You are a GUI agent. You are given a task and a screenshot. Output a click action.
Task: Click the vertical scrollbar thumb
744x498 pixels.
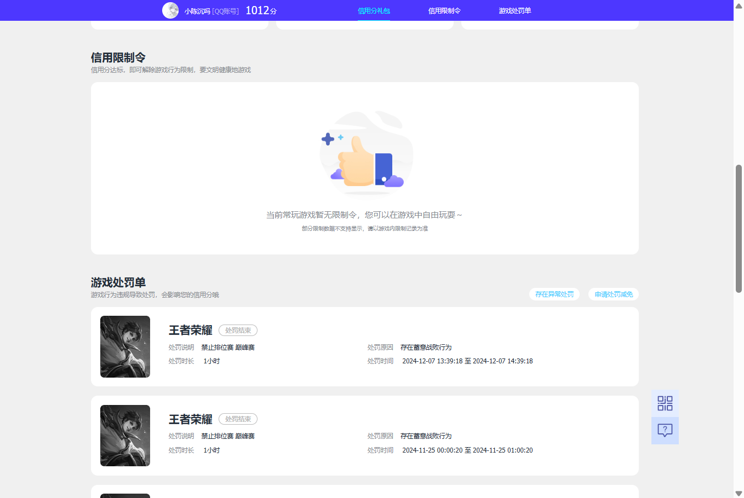pos(739,228)
